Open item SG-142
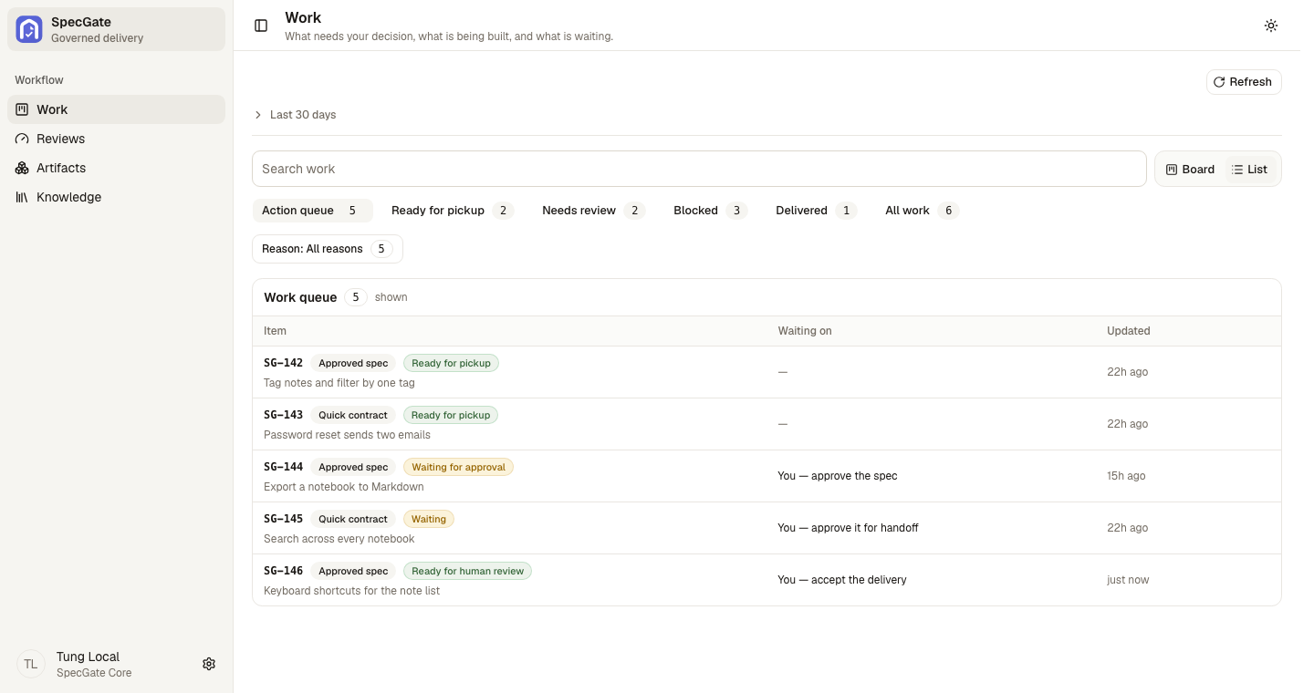The width and height of the screenshot is (1314, 693). pyautogui.click(x=766, y=372)
